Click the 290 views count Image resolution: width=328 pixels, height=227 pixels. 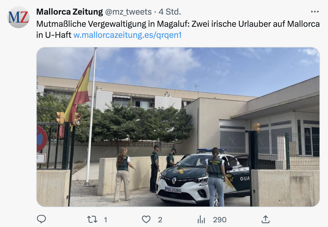220,220
